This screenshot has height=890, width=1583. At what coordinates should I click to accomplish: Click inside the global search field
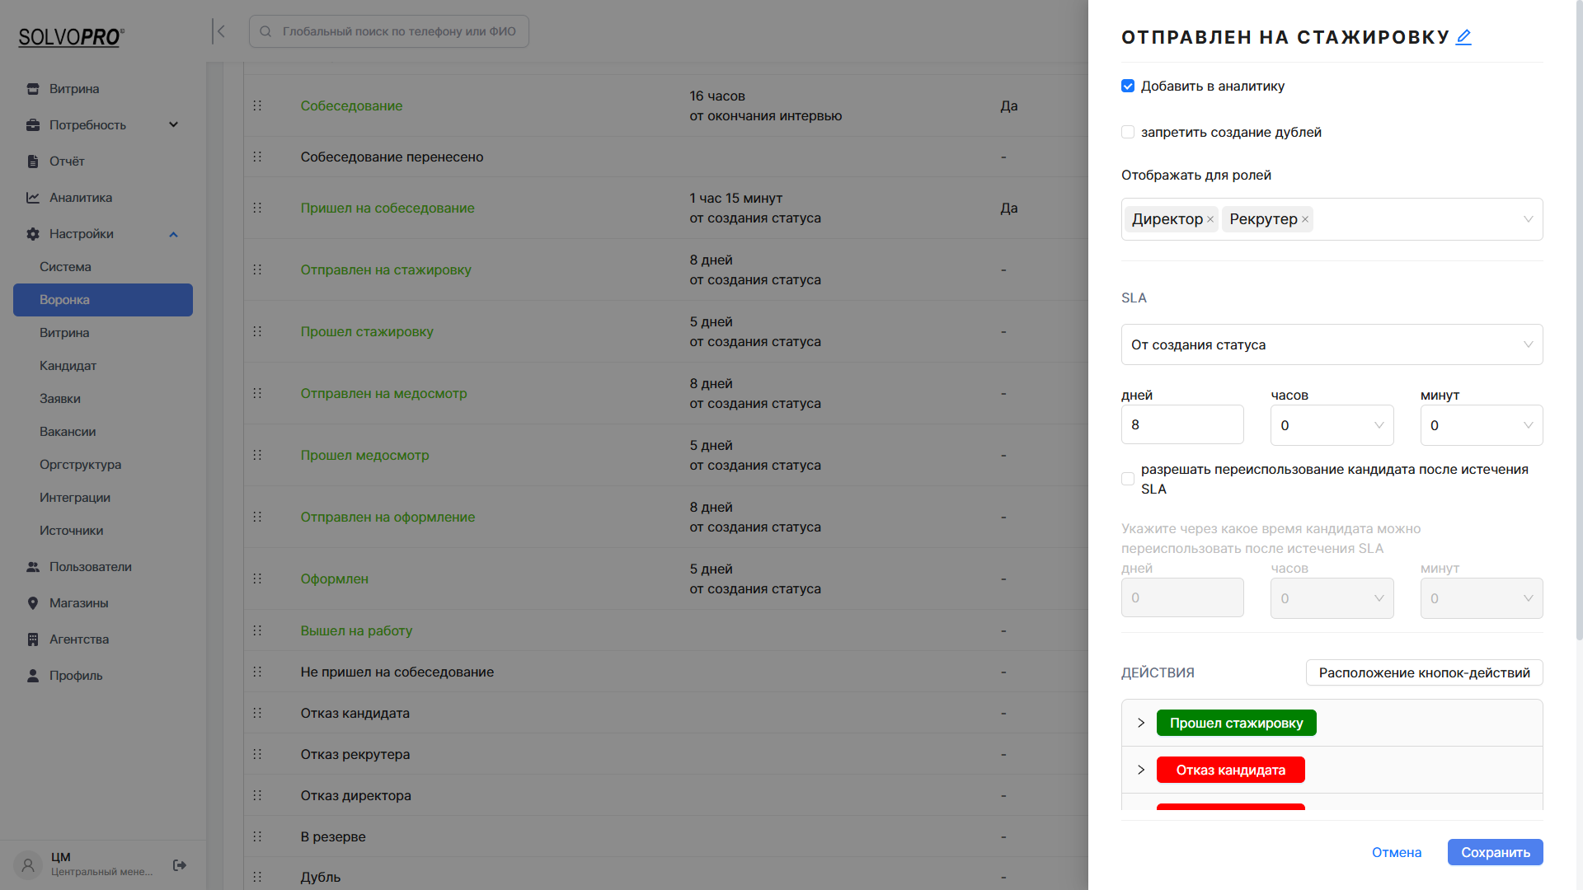388,30
